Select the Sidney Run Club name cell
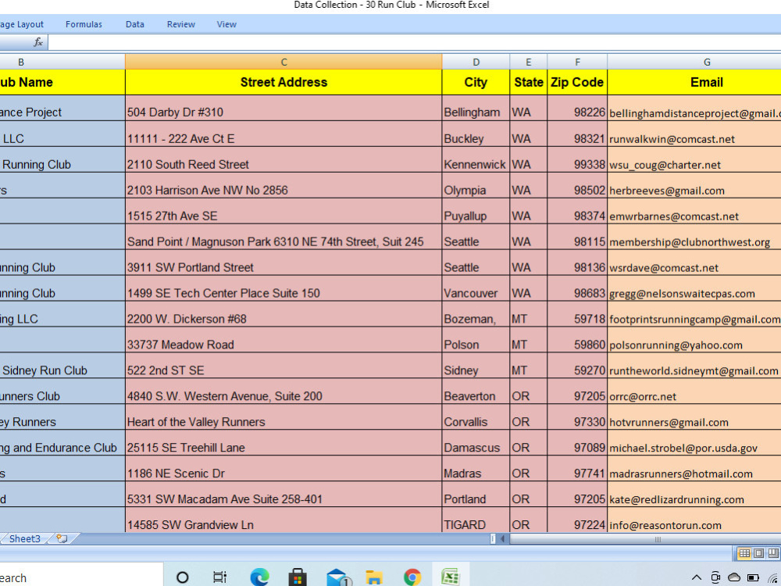 tap(62, 366)
